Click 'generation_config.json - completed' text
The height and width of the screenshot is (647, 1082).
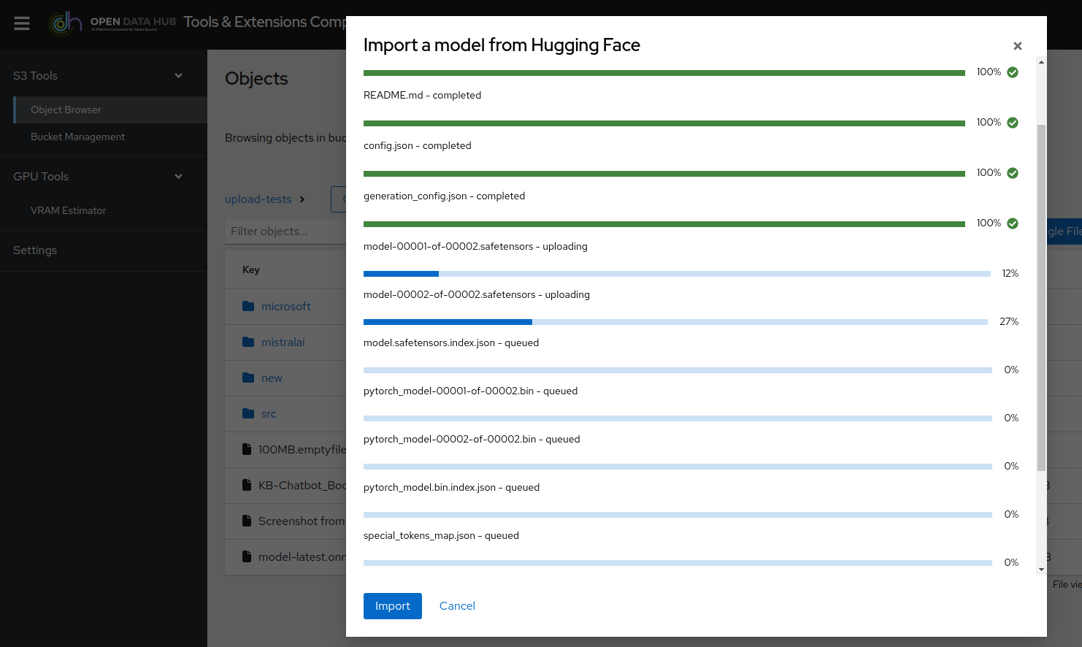[444, 196]
